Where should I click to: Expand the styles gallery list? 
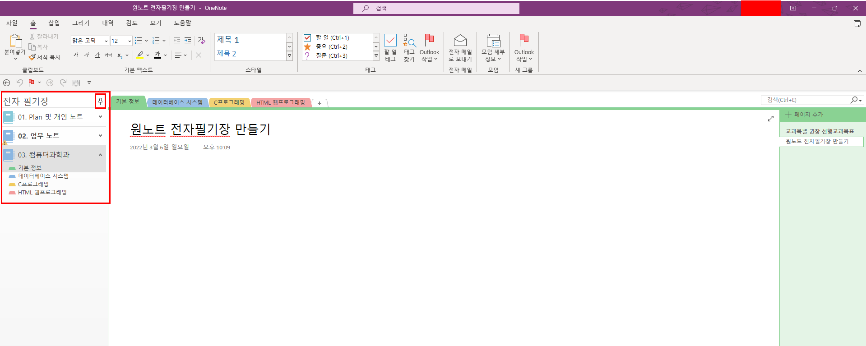coord(289,56)
